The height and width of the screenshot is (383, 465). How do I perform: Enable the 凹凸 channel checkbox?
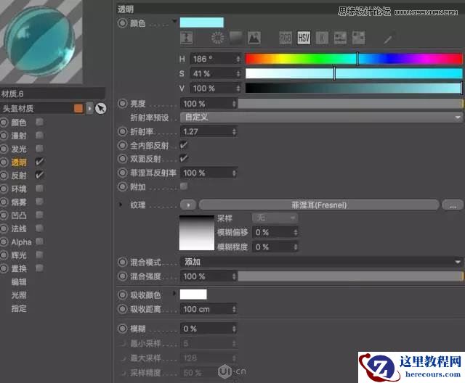39,215
